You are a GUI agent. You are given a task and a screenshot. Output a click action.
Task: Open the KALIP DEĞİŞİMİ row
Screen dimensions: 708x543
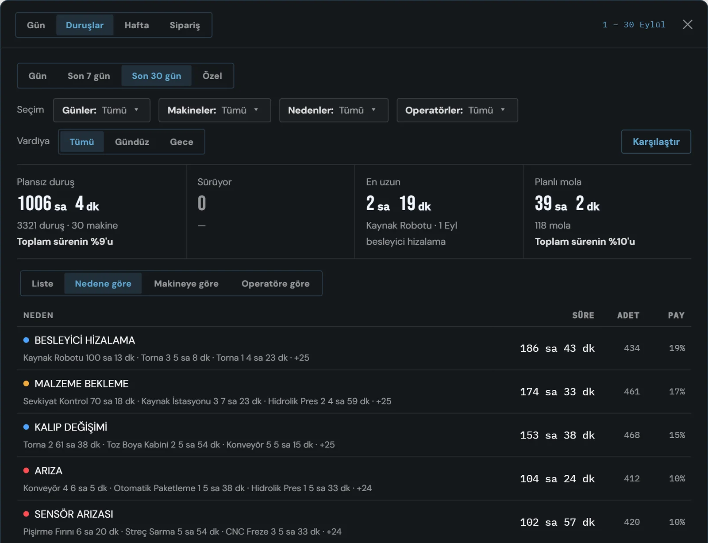click(354, 435)
